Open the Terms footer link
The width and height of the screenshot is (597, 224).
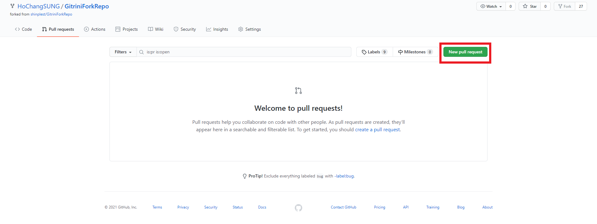(x=157, y=207)
